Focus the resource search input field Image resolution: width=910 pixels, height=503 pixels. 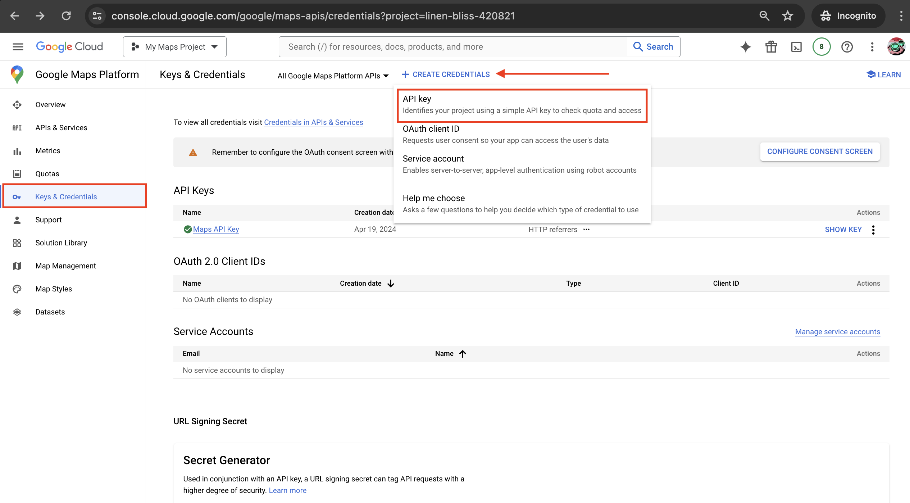(453, 47)
